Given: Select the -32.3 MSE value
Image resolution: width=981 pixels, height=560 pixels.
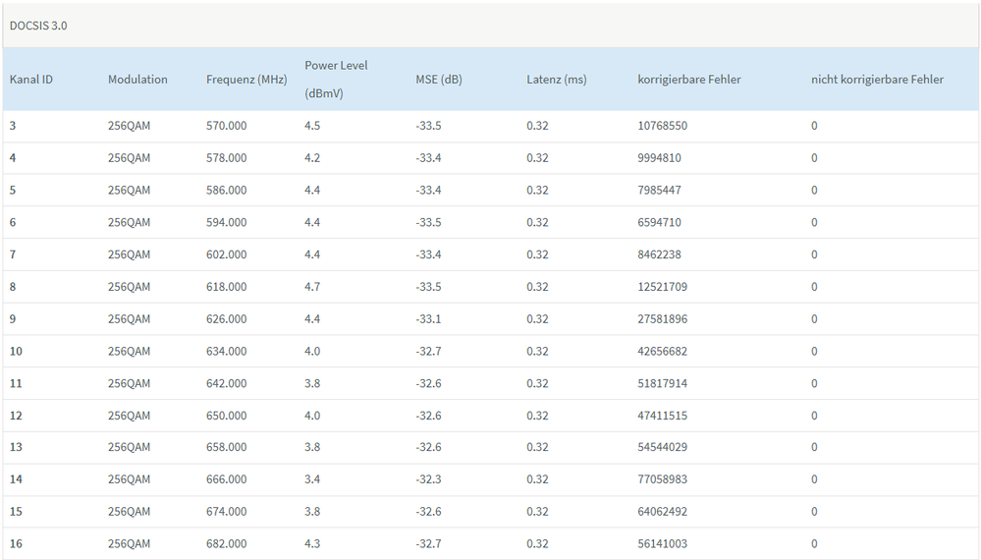Looking at the screenshot, I should point(427,479).
